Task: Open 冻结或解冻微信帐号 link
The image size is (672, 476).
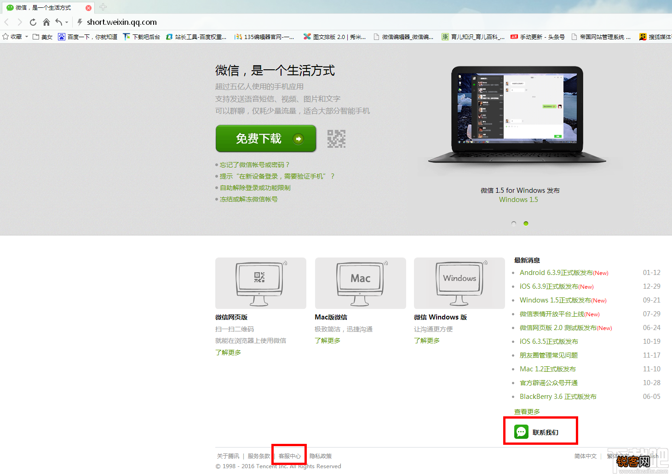Action: pos(248,199)
